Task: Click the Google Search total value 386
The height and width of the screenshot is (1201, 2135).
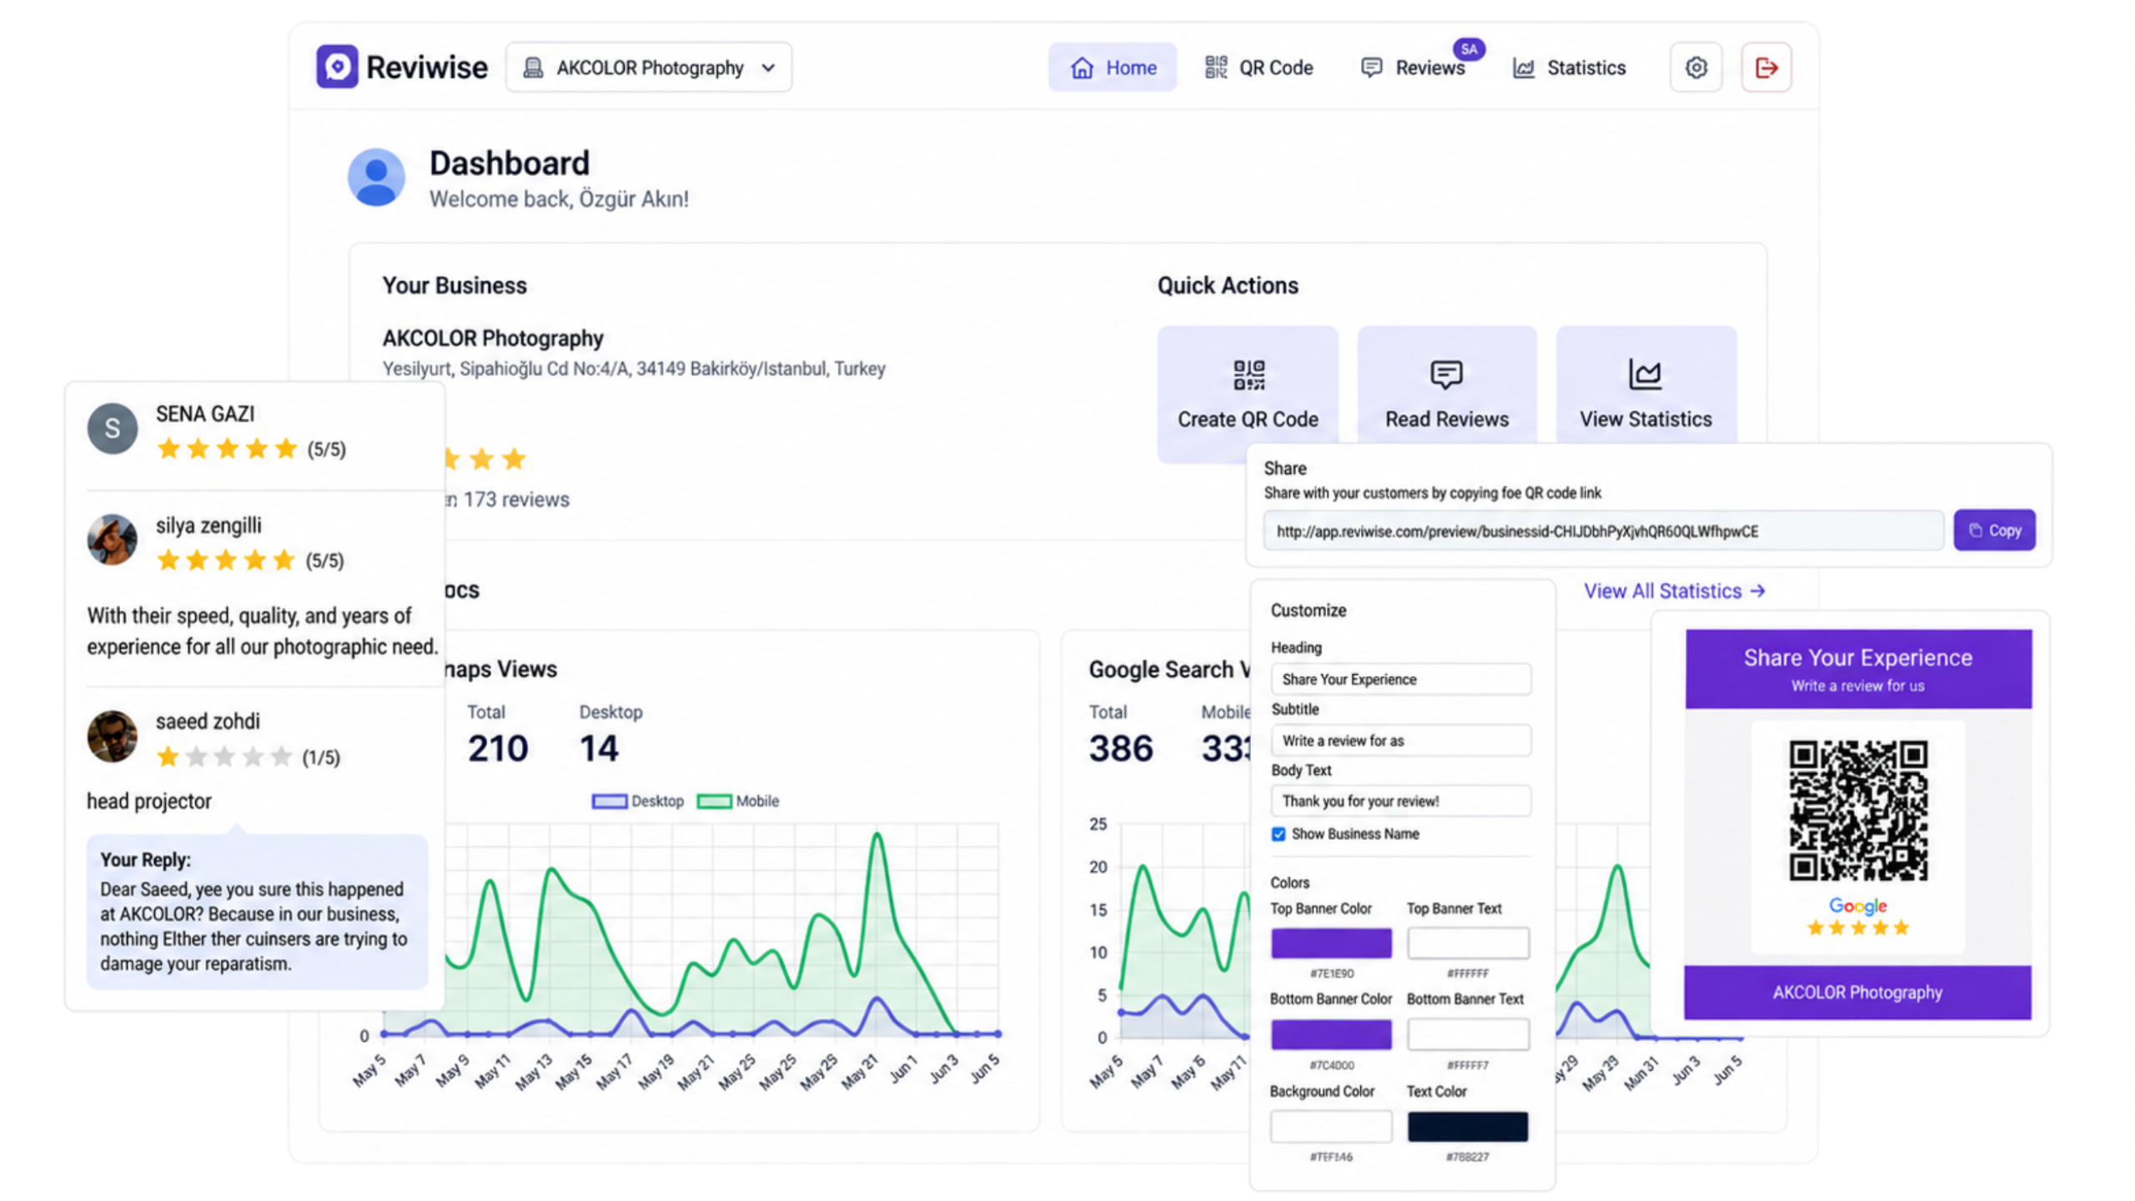Action: pyautogui.click(x=1120, y=747)
